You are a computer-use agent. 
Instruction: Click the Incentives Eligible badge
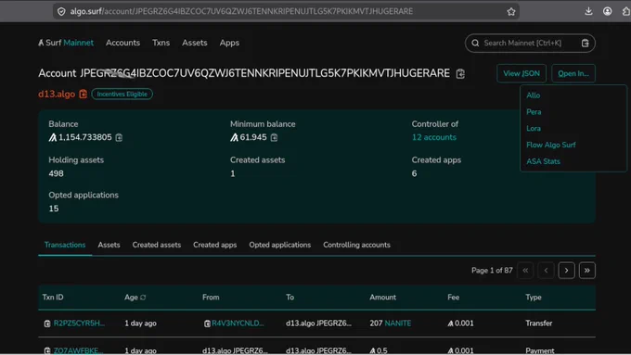122,94
